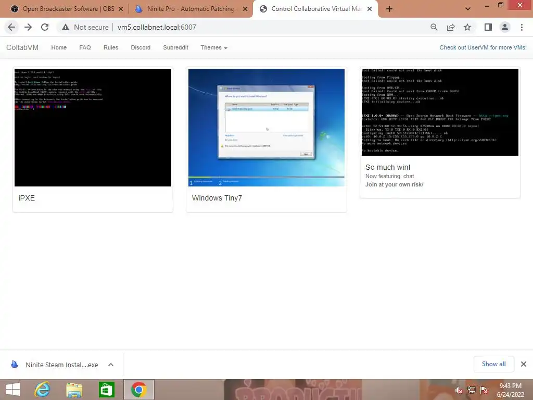This screenshot has width=533, height=400.
Task: Launch Internet Explorer from taskbar
Action: [42, 390]
